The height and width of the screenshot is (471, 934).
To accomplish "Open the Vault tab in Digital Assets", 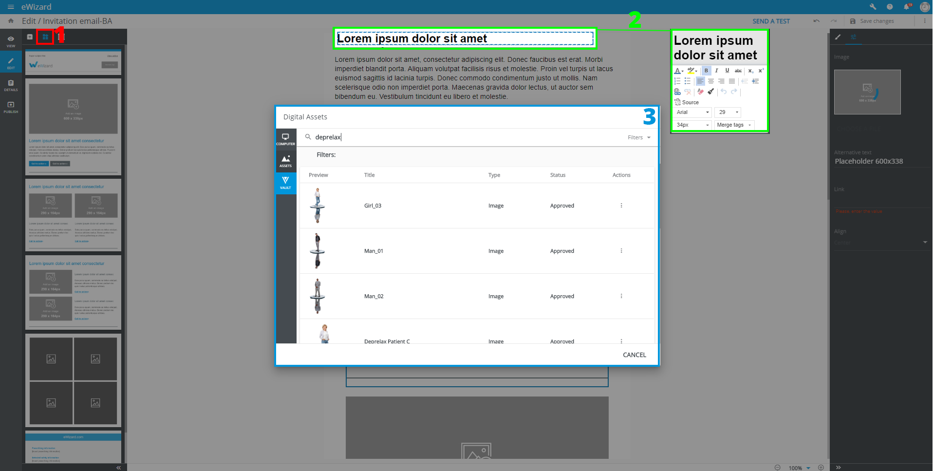I will [x=285, y=183].
